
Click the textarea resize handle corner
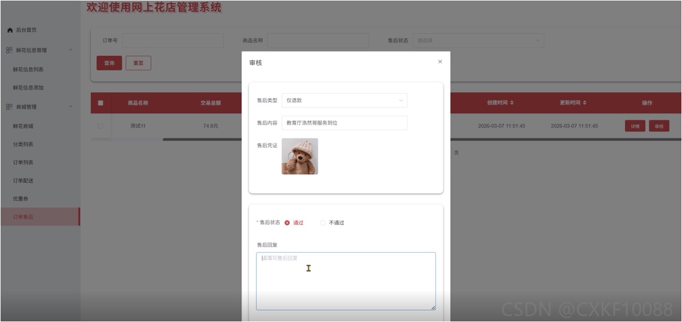[433, 307]
